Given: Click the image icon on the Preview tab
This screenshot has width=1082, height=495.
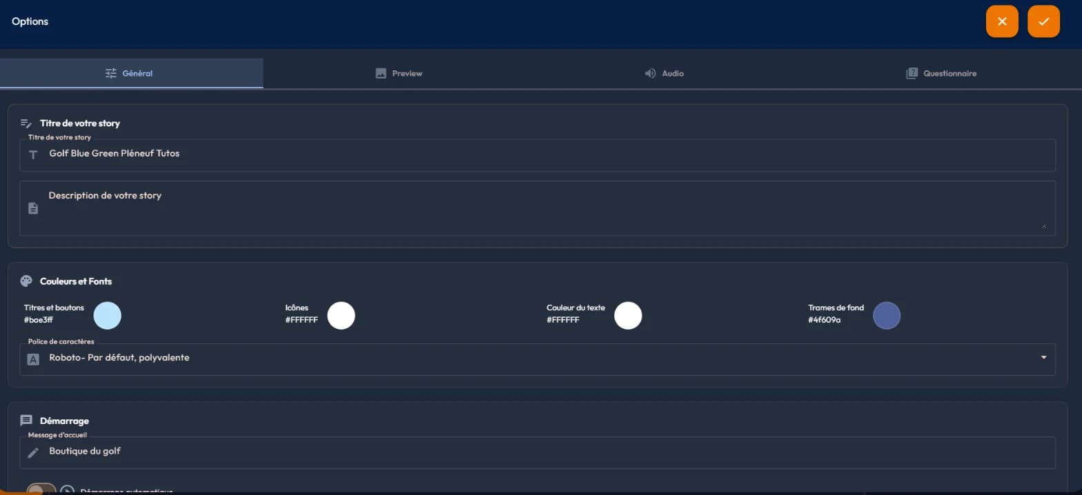Looking at the screenshot, I should point(381,73).
